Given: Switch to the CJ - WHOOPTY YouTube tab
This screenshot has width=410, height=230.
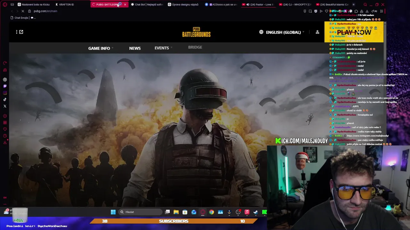Looking at the screenshot, I should (295, 4).
